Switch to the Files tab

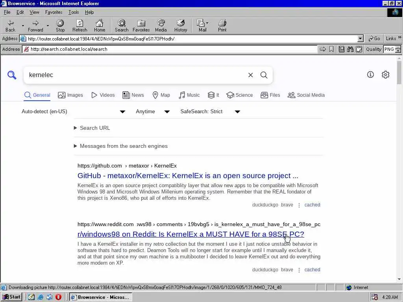tap(270, 95)
